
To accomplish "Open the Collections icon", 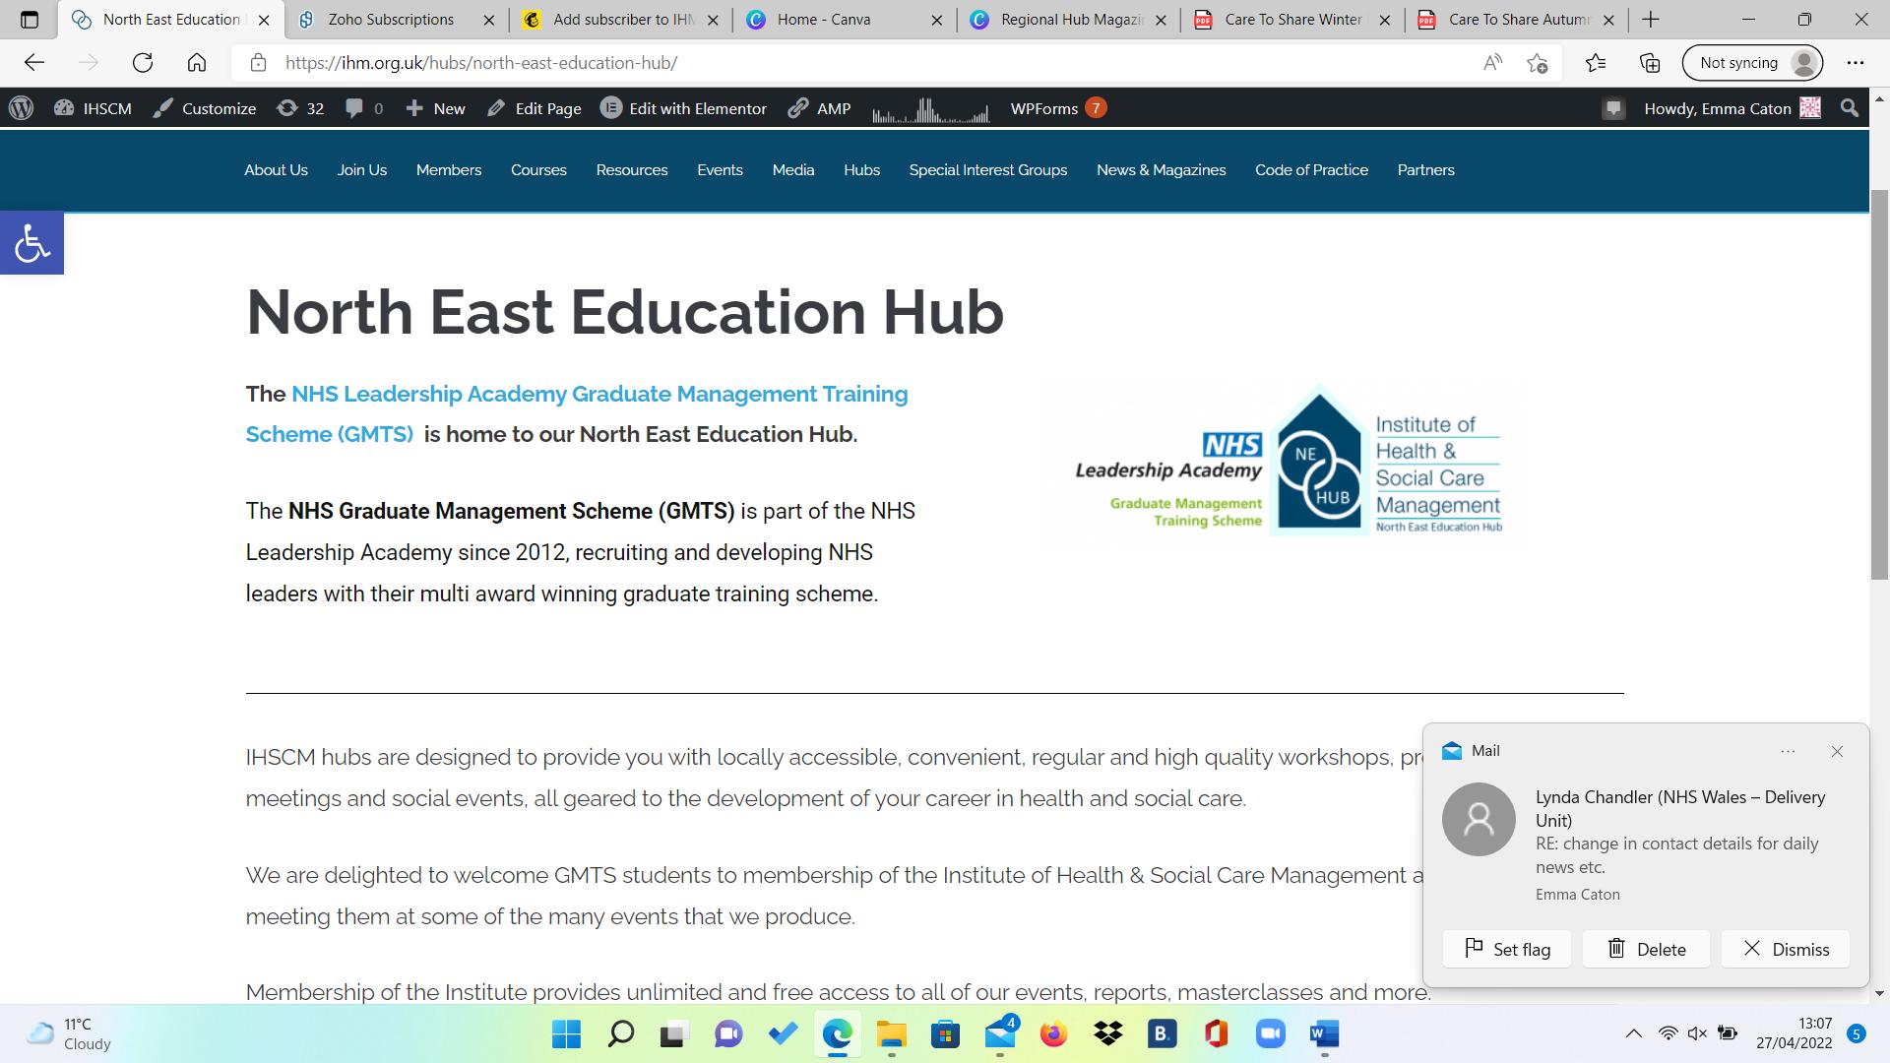I will pyautogui.click(x=1651, y=63).
